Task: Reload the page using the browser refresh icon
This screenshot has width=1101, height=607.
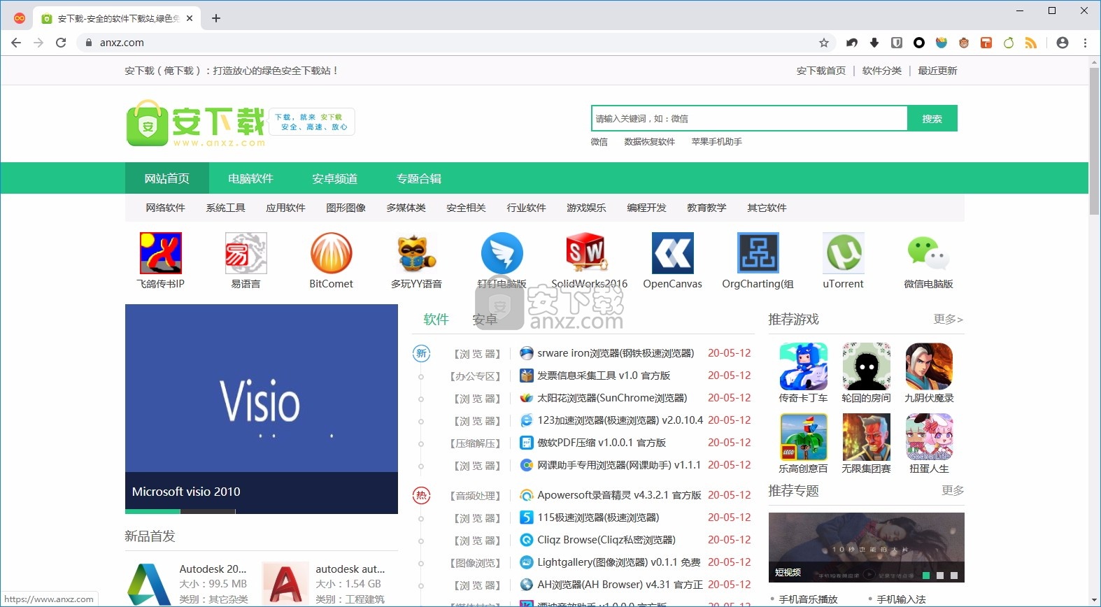Action: [x=61, y=43]
